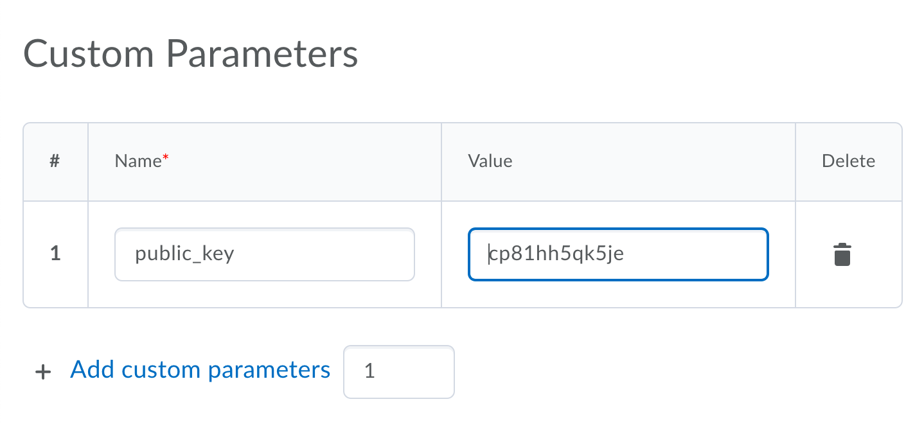Click the digit 1 in the count box
The width and height of the screenshot is (924, 424).
(x=369, y=371)
